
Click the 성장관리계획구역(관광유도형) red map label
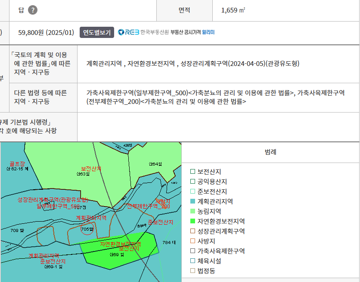[53, 200]
